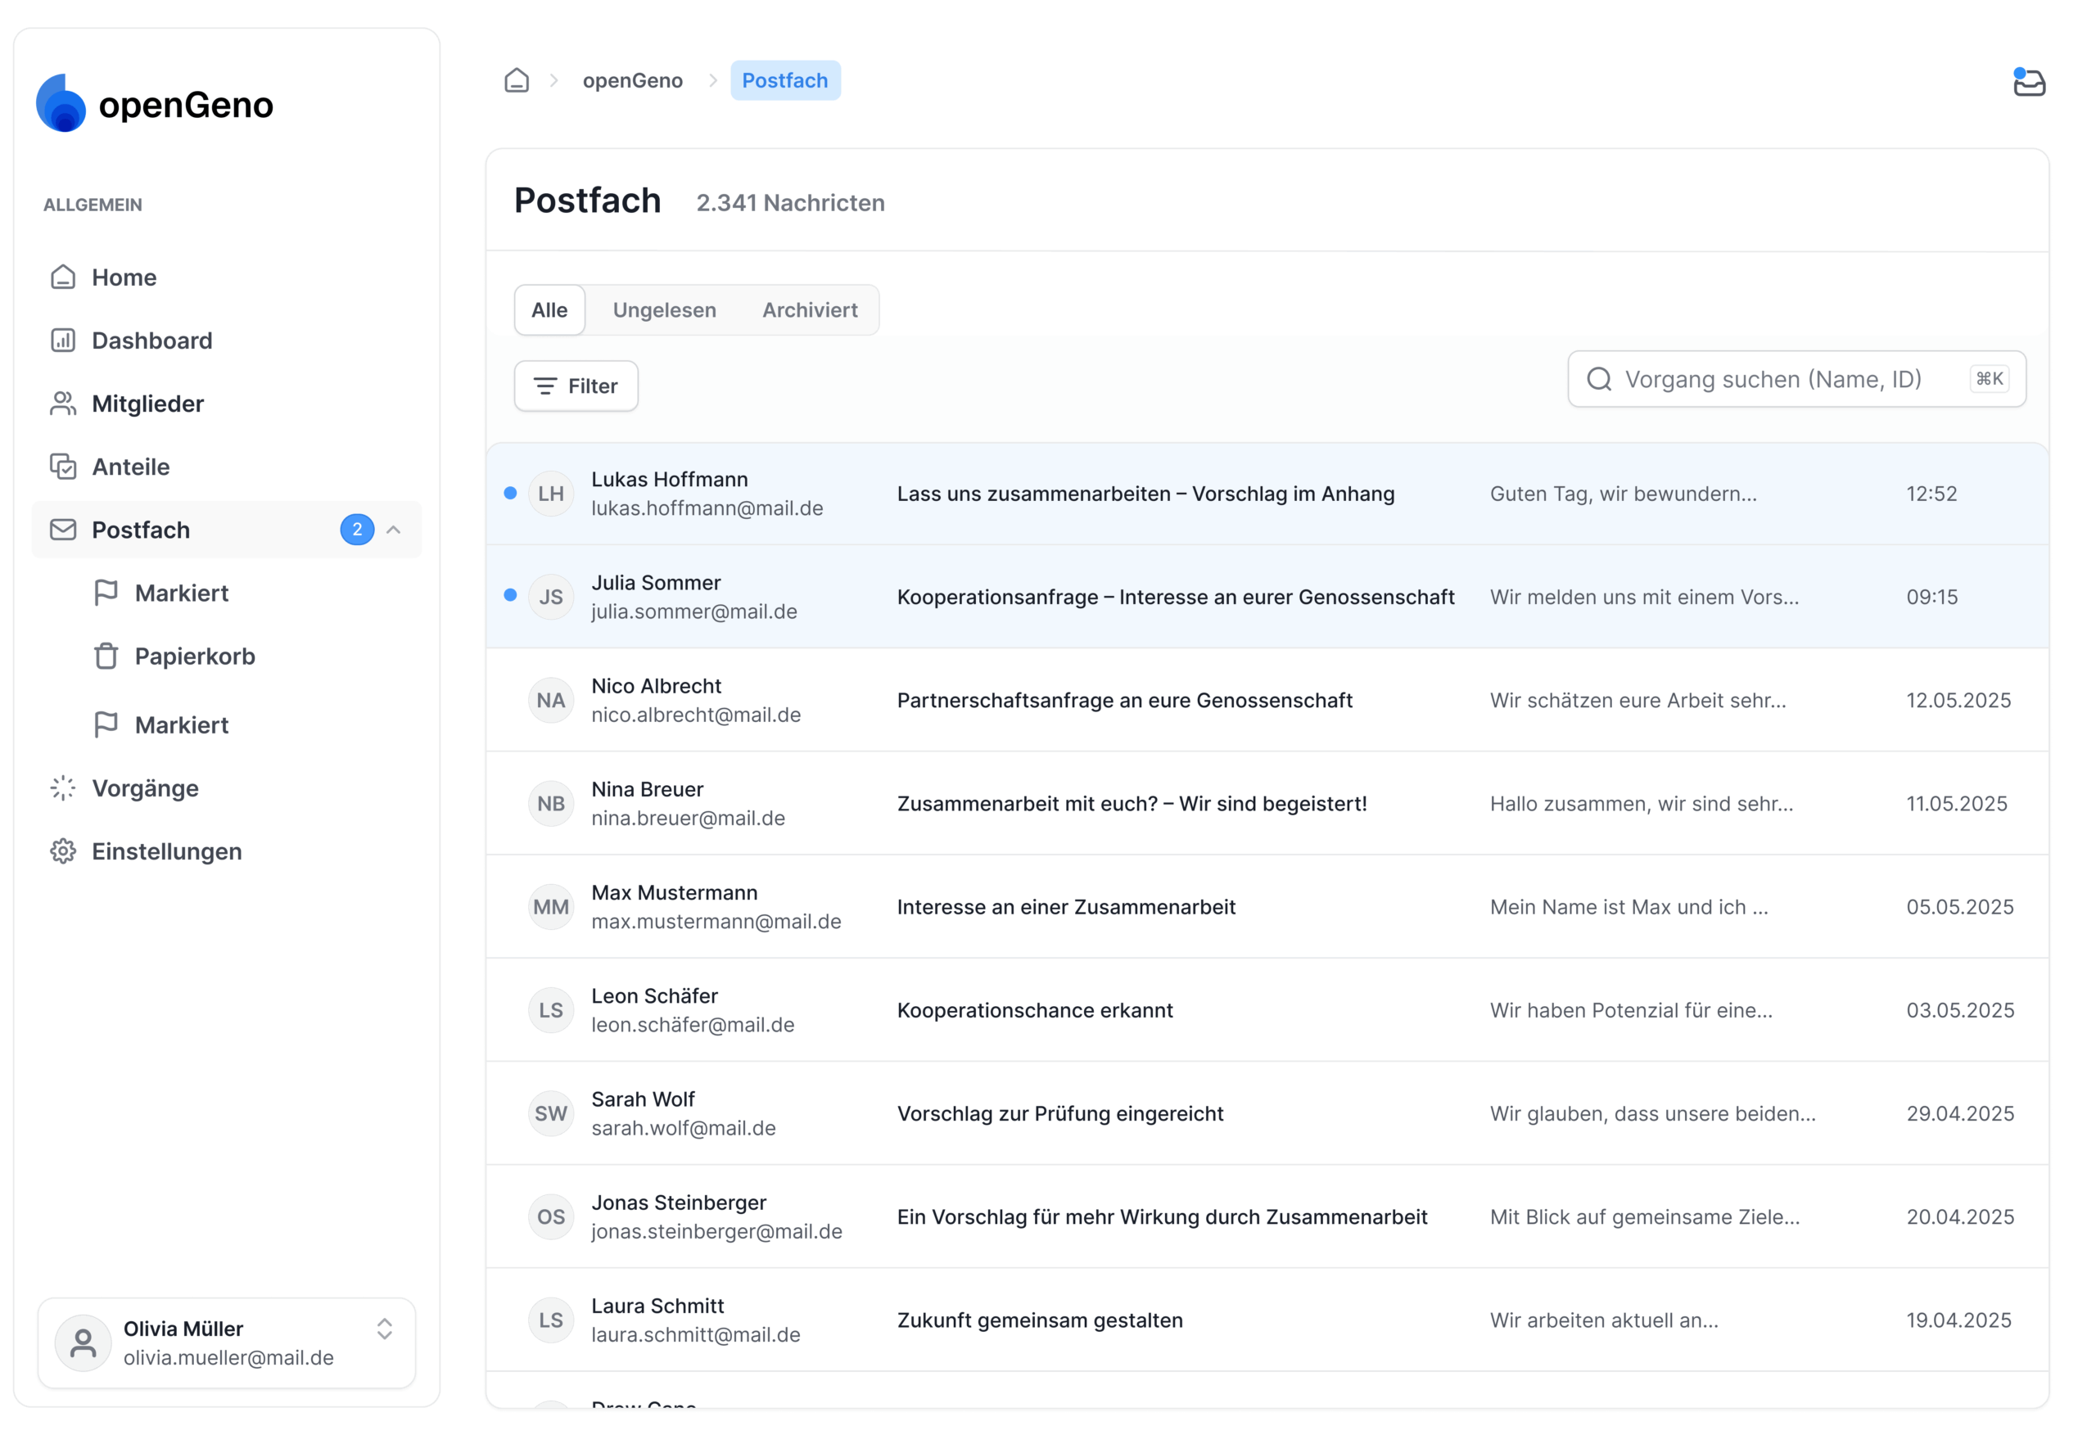Open message from Lukas Hoffmann
This screenshot has width=2096, height=1435.
click(x=1145, y=494)
